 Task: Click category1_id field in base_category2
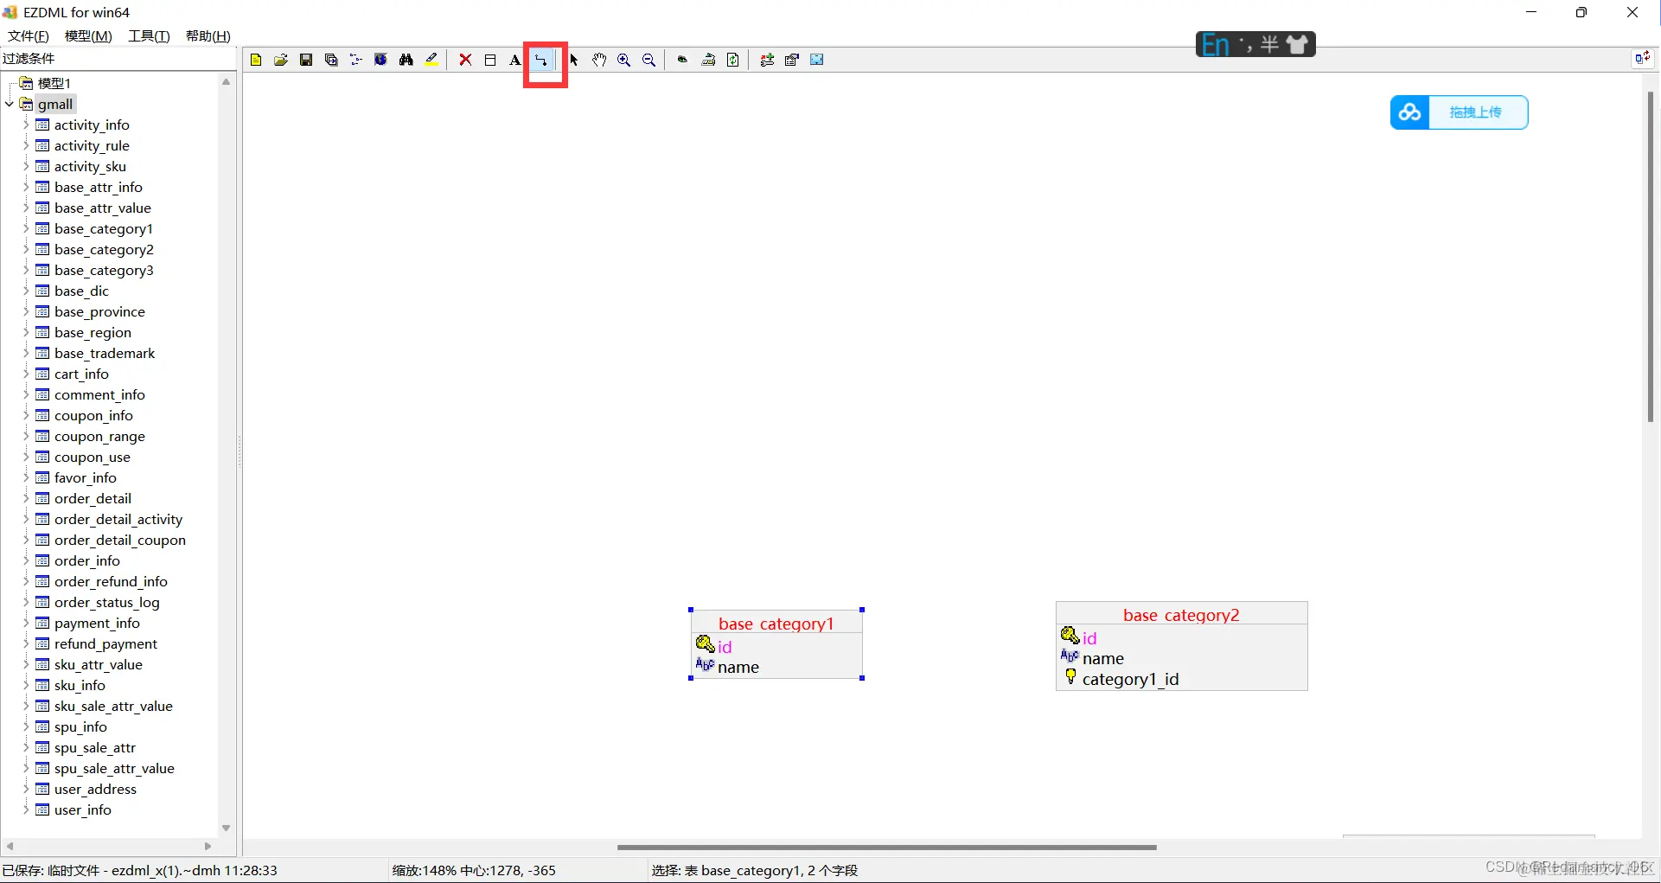coord(1130,679)
